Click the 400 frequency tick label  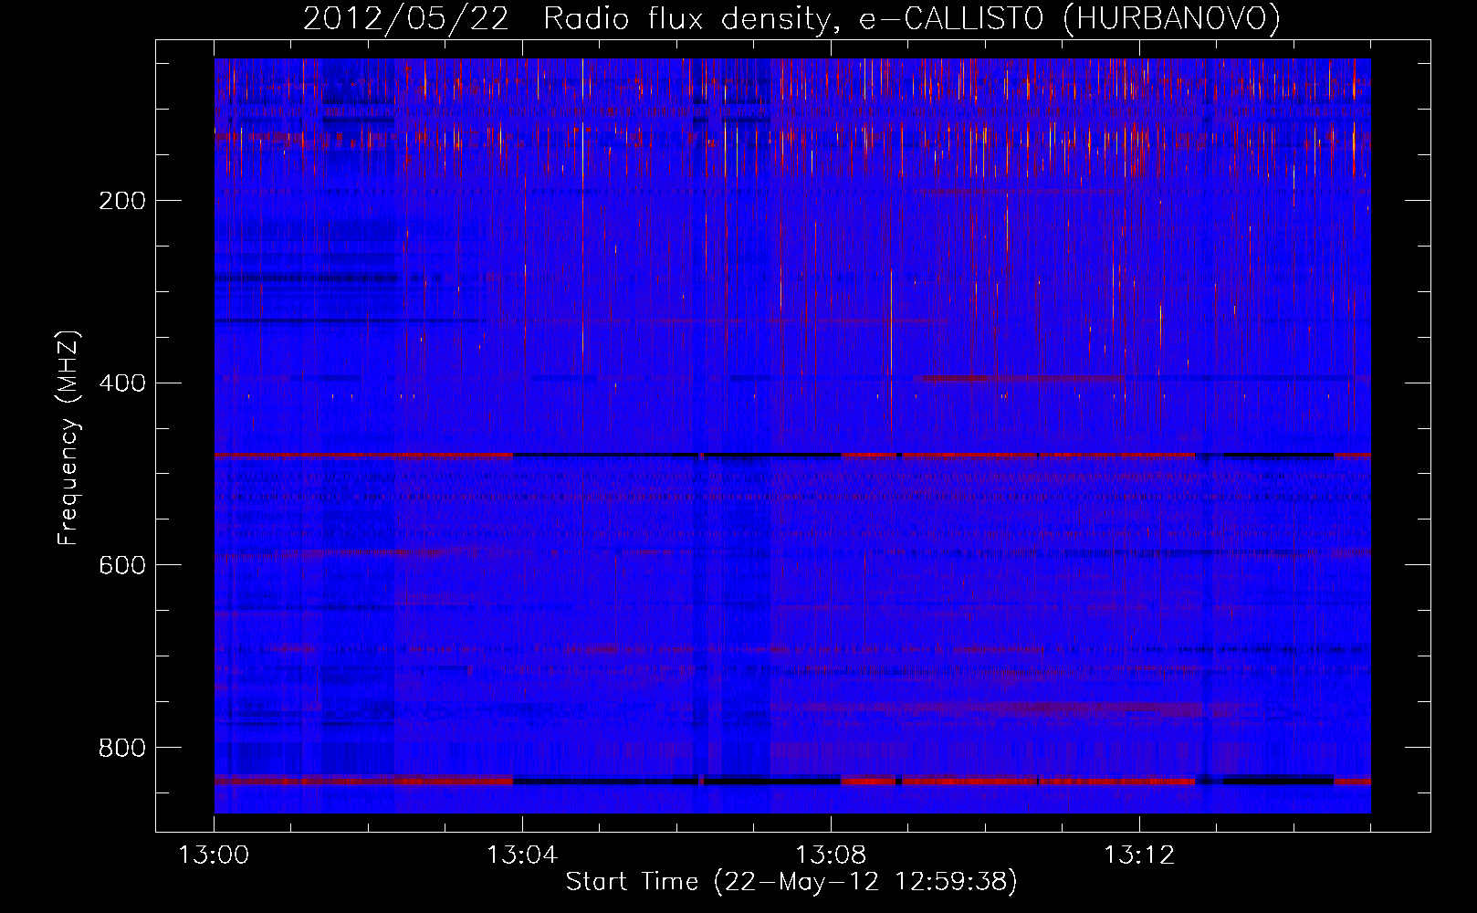pos(121,383)
